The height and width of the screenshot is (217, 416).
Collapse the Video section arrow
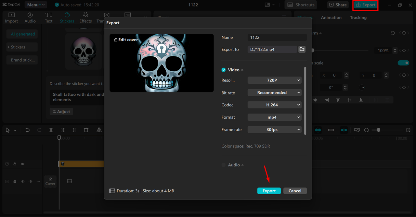(242, 70)
